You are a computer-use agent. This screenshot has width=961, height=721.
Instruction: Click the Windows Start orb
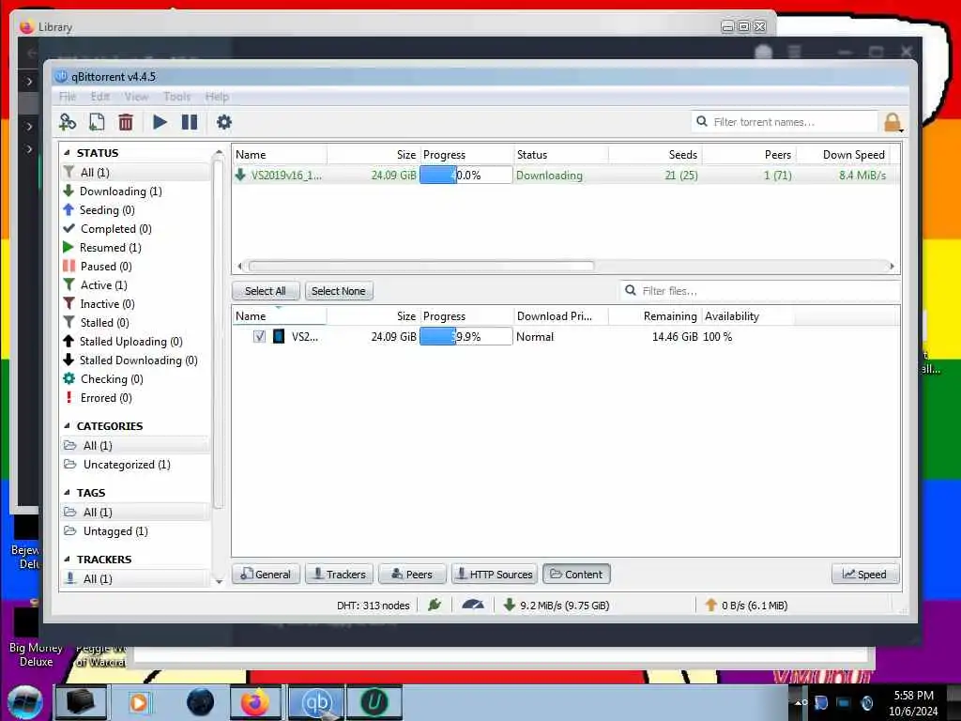(x=25, y=702)
